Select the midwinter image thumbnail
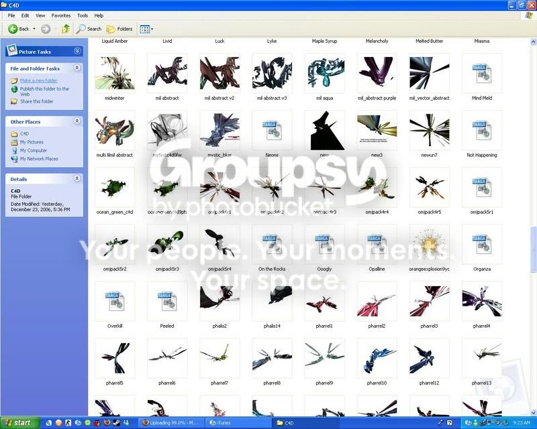537x429 pixels. tap(115, 73)
